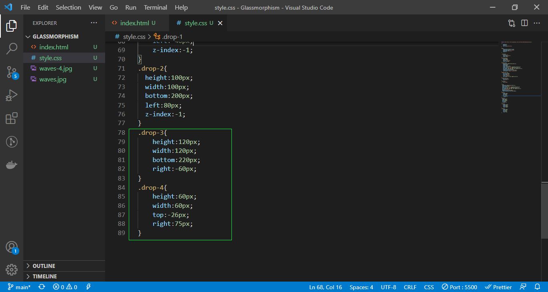The width and height of the screenshot is (548, 292).
Task: Open the Go menu
Action: [x=114, y=7]
